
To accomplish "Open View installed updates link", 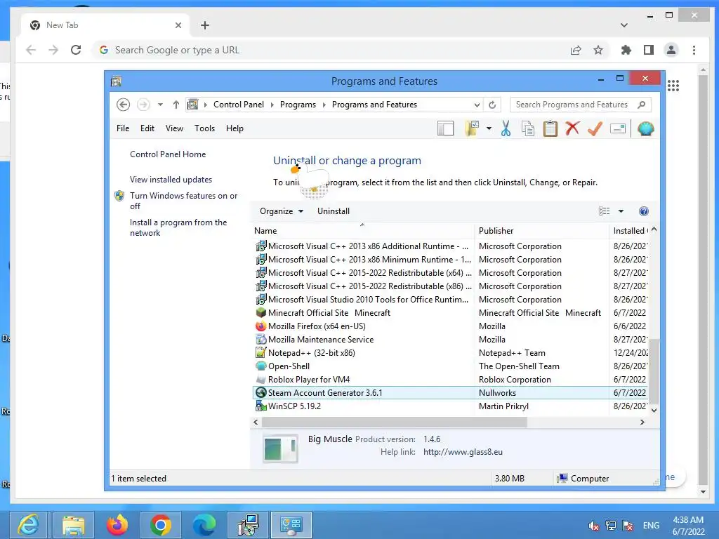I will 171,180.
